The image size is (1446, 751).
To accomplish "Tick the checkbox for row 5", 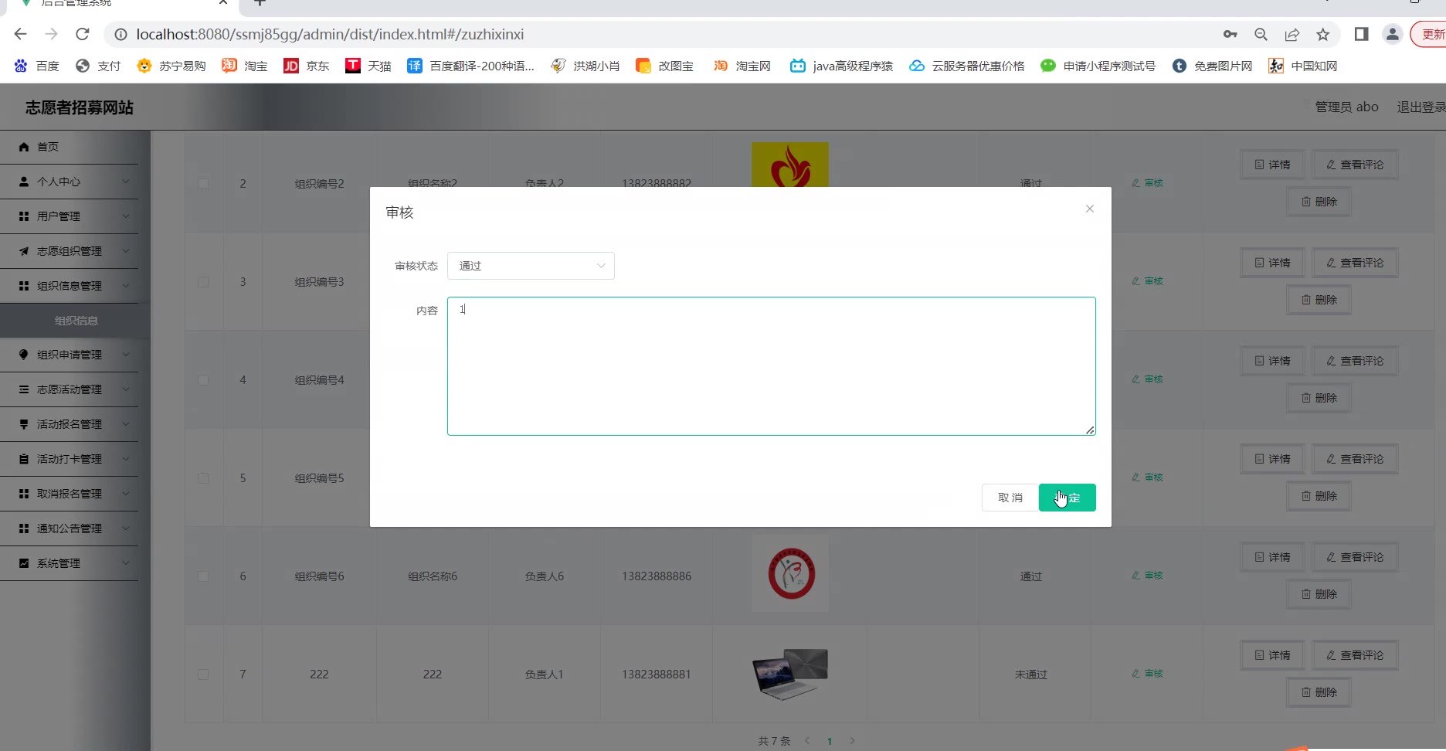I will (203, 478).
